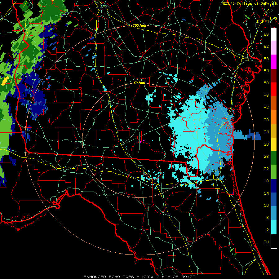Viewport: 279px width, 279px height.
Task: Click the legend value "50"
Action: click(266, 83)
